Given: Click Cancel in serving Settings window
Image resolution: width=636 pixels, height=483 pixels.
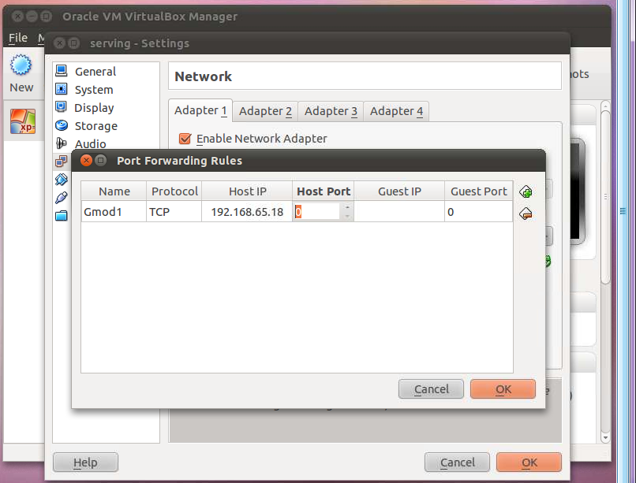Looking at the screenshot, I should [457, 463].
